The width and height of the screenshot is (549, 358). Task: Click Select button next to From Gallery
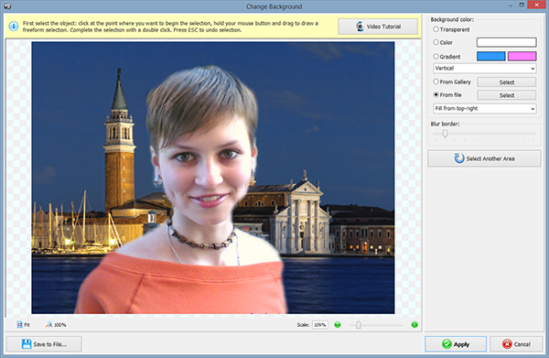tap(507, 82)
